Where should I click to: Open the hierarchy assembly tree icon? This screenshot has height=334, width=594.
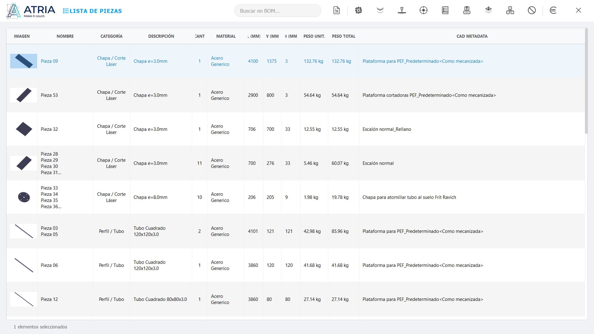click(x=510, y=11)
